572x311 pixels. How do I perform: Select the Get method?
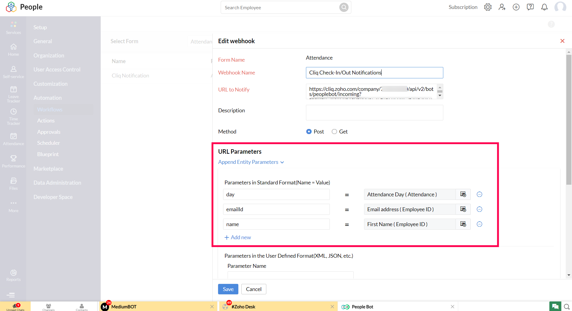coord(334,132)
